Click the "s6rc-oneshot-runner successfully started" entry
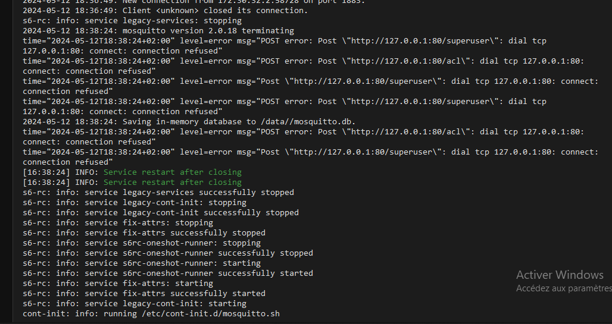The height and width of the screenshot is (324, 612). (168, 273)
